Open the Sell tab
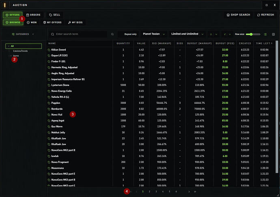 point(55,15)
